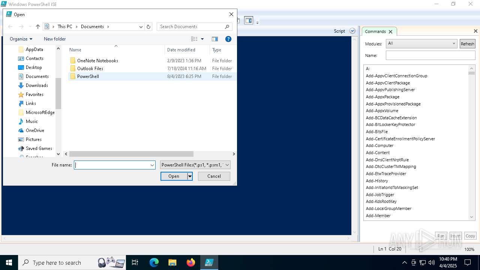Image resolution: width=480 pixels, height=270 pixels.
Task: Select Add-Content in the commands list
Action: (x=378, y=153)
